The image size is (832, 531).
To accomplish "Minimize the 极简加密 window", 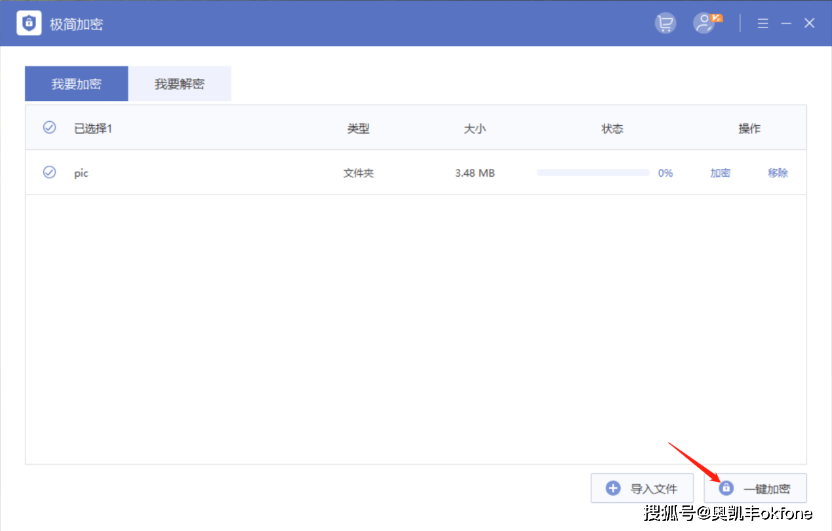I will pos(786,24).
